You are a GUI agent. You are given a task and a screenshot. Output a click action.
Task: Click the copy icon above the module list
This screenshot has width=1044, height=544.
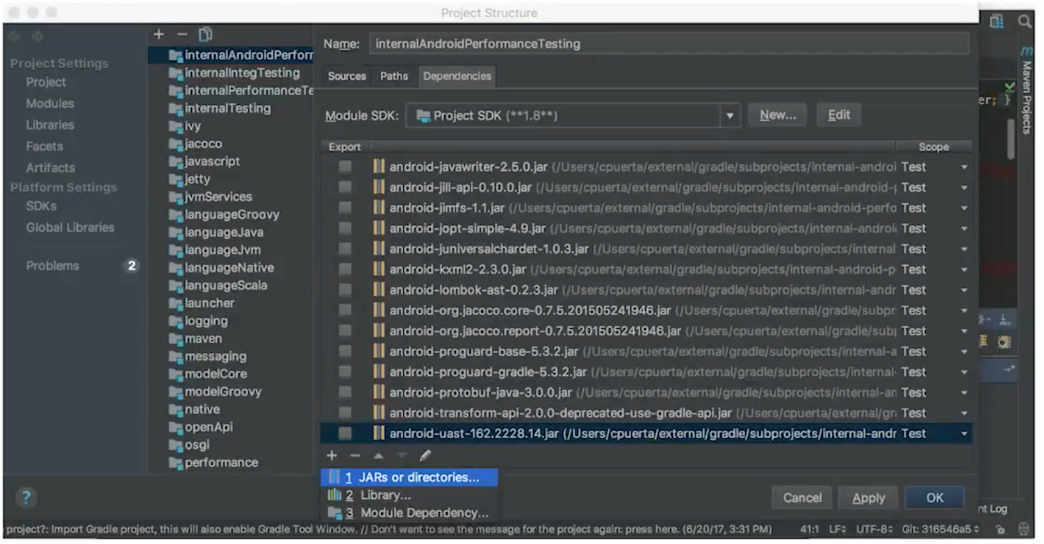coord(205,33)
